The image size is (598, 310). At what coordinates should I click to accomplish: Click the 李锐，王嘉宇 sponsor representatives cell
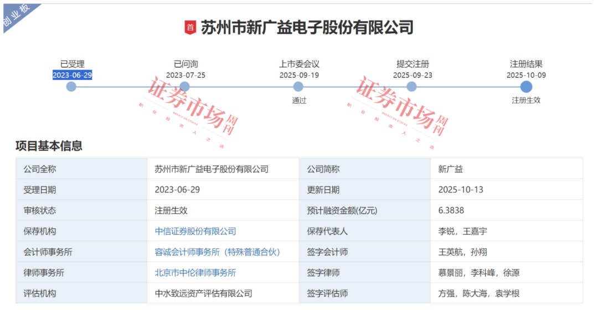(463, 231)
